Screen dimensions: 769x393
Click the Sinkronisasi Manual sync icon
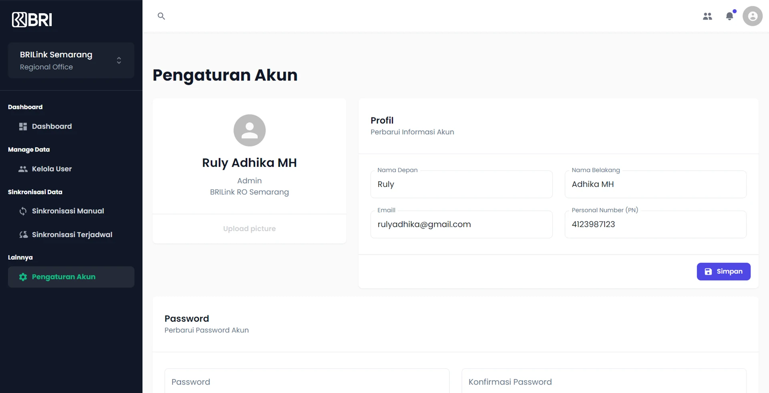[23, 211]
